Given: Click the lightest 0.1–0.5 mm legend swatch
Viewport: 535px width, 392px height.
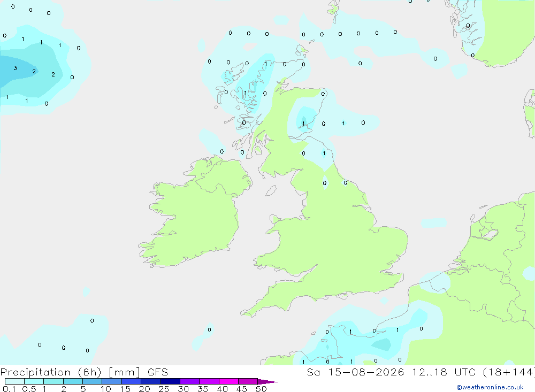Looking at the screenshot, I should click(x=14, y=381).
